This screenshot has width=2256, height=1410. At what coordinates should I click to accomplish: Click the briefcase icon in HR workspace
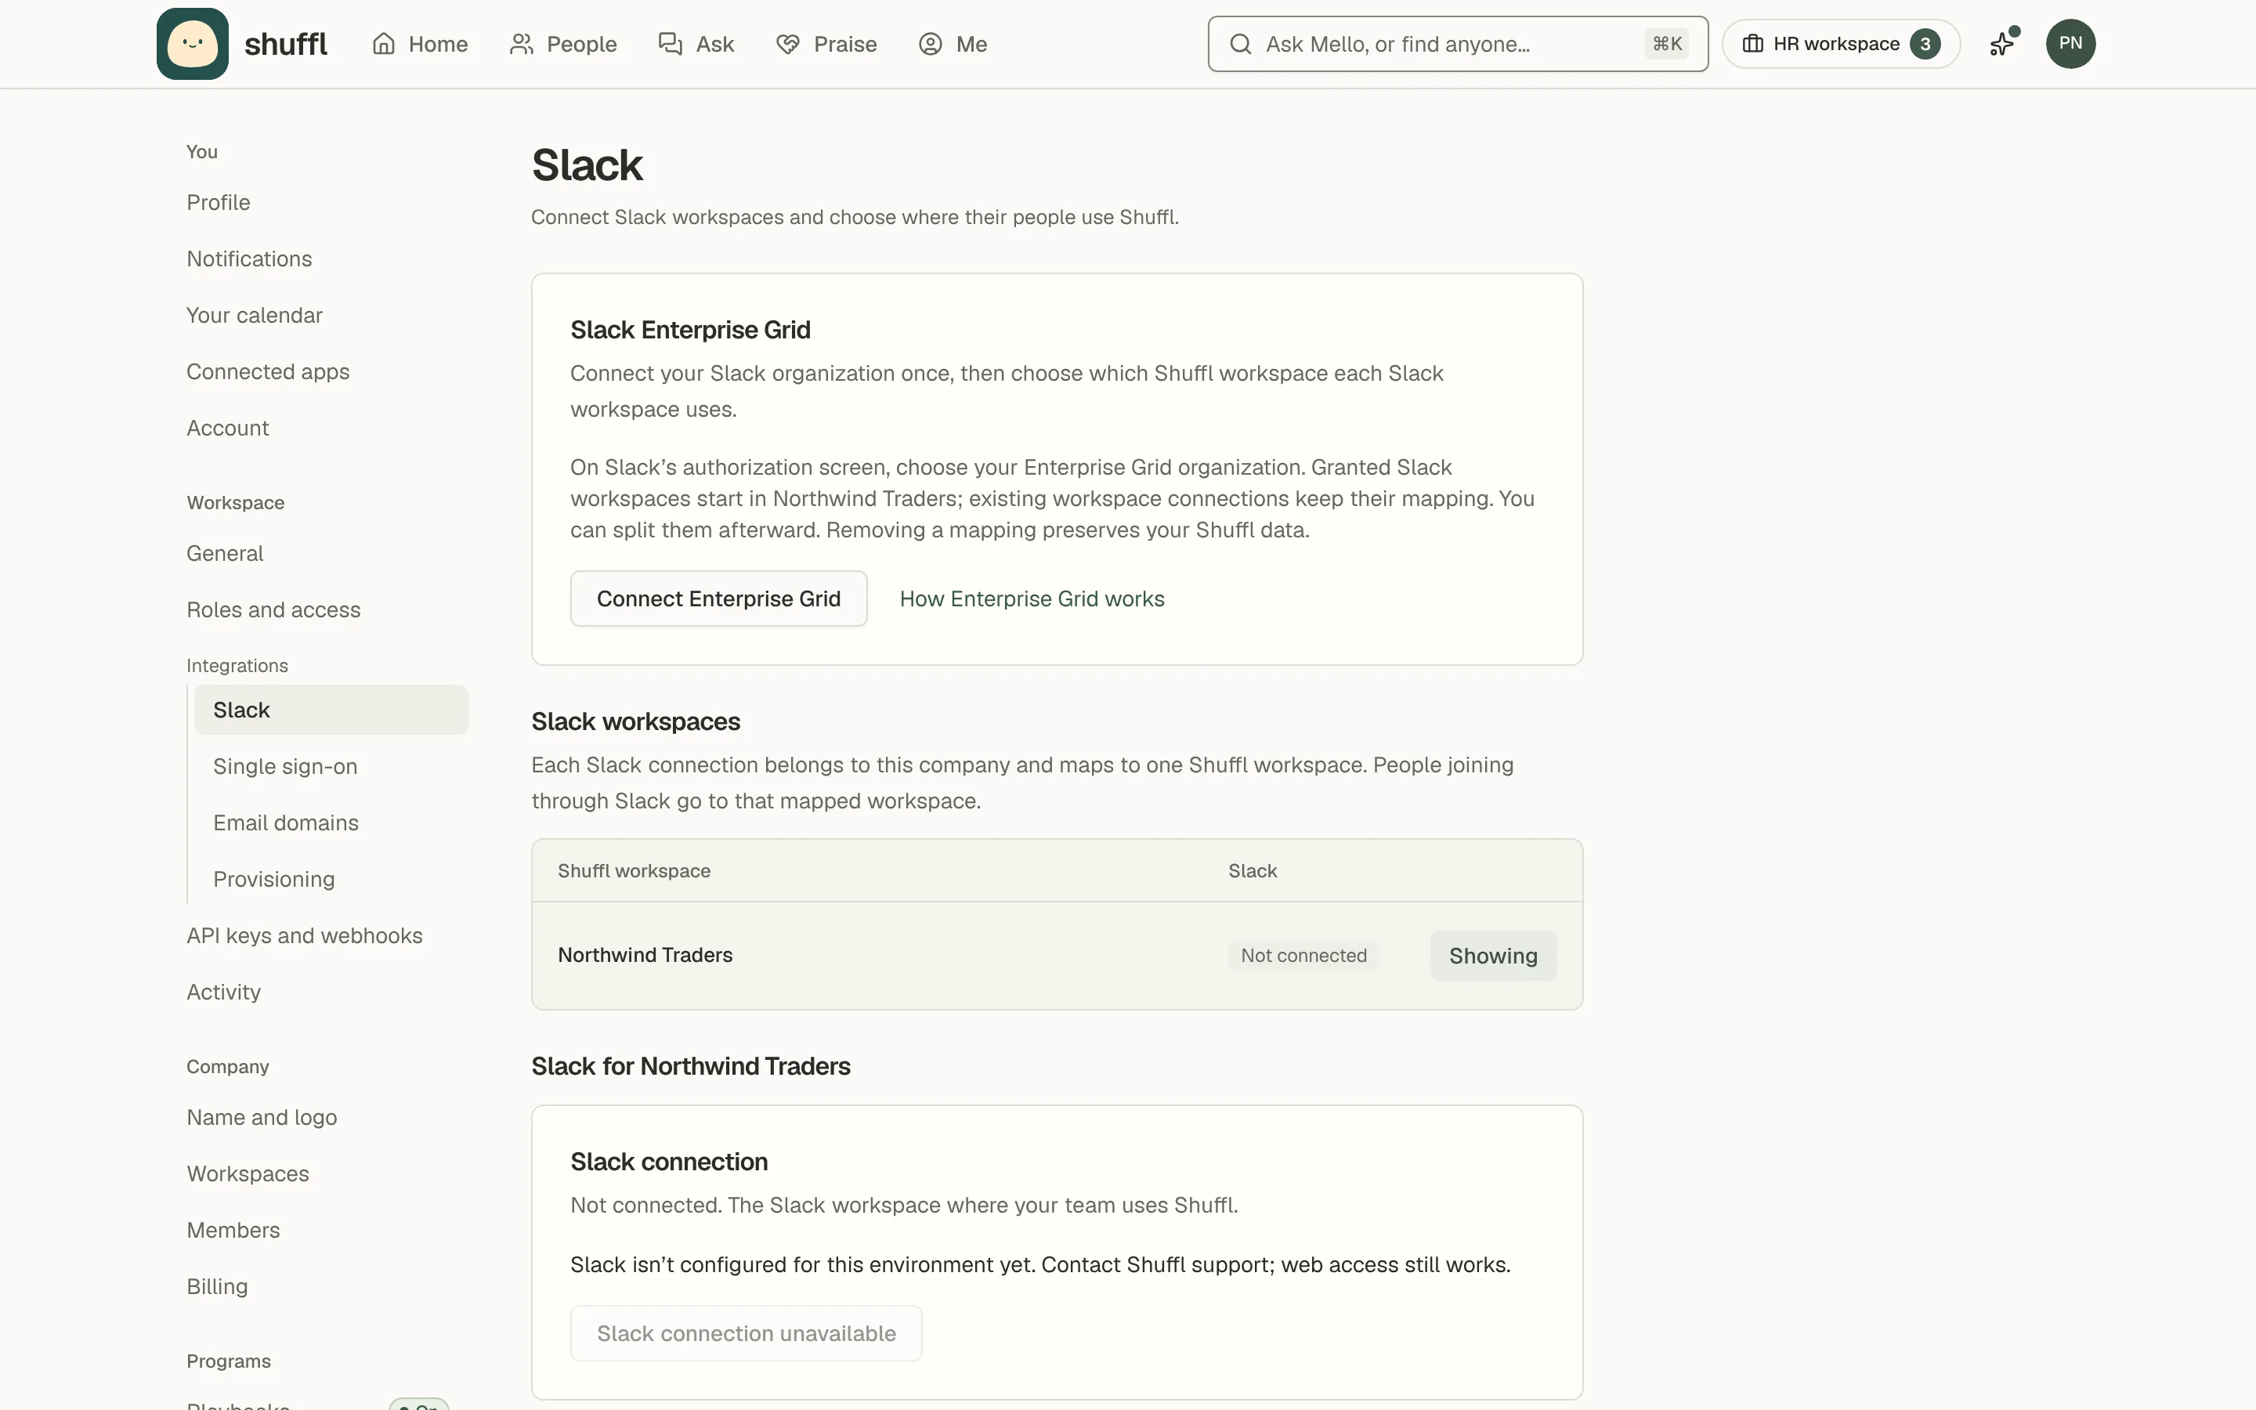[x=1752, y=44]
